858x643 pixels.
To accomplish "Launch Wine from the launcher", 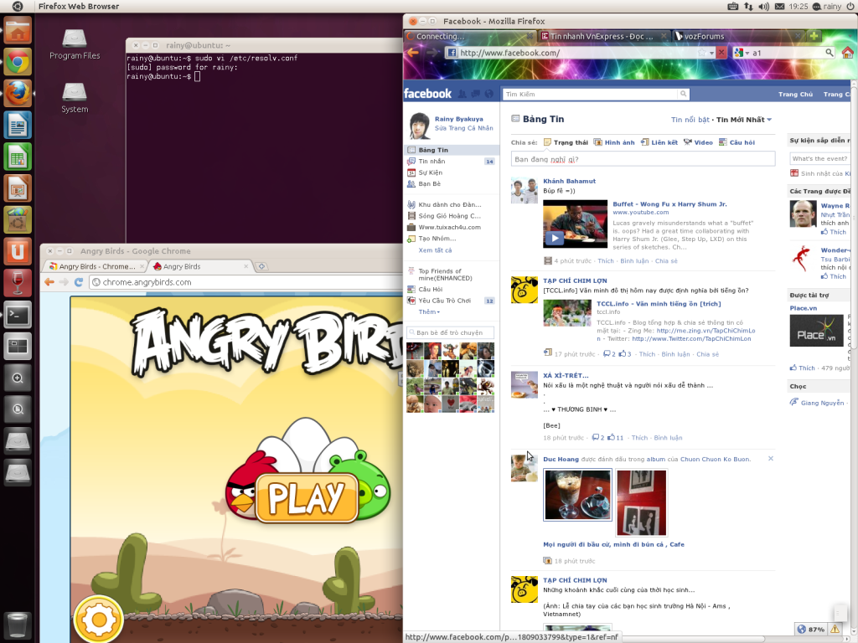I will (x=18, y=283).
